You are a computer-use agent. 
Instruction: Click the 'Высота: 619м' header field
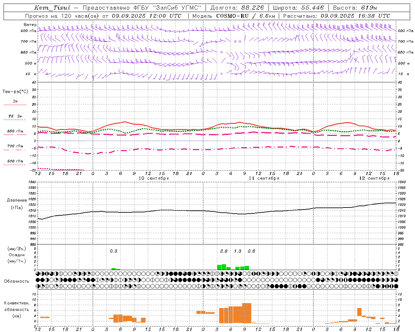click(355, 8)
